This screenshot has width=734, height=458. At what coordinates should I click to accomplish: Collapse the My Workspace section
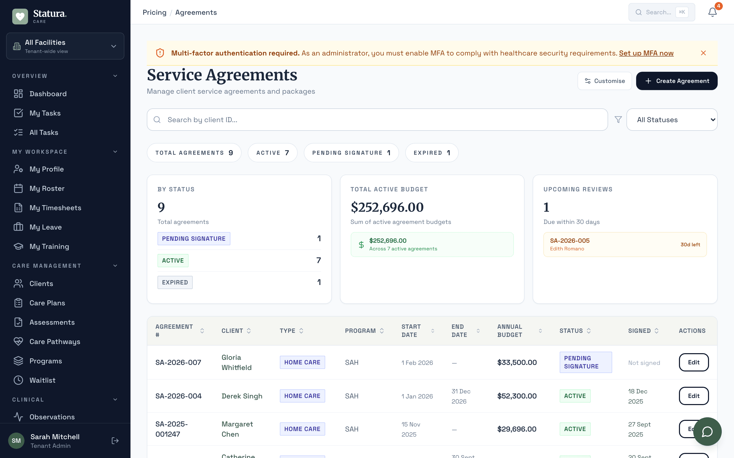(115, 151)
